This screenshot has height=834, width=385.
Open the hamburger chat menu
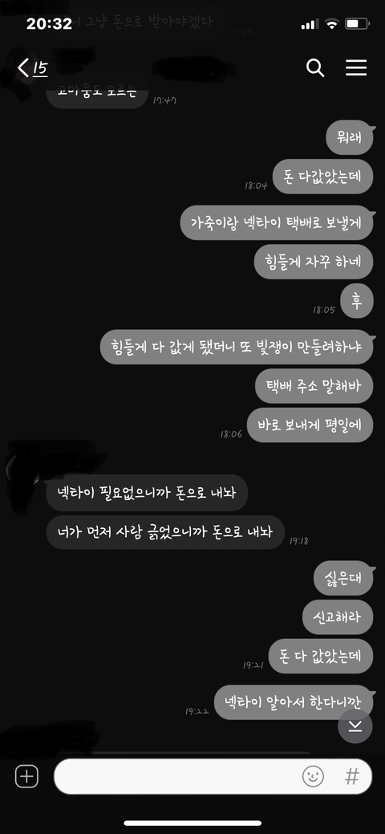tap(356, 67)
